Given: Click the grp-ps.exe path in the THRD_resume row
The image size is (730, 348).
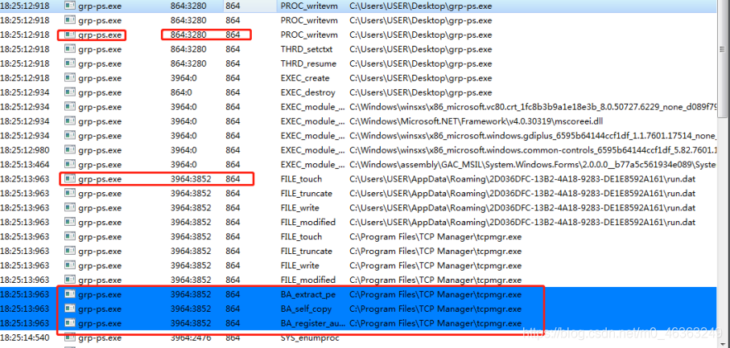Looking at the screenshot, I should [420, 63].
